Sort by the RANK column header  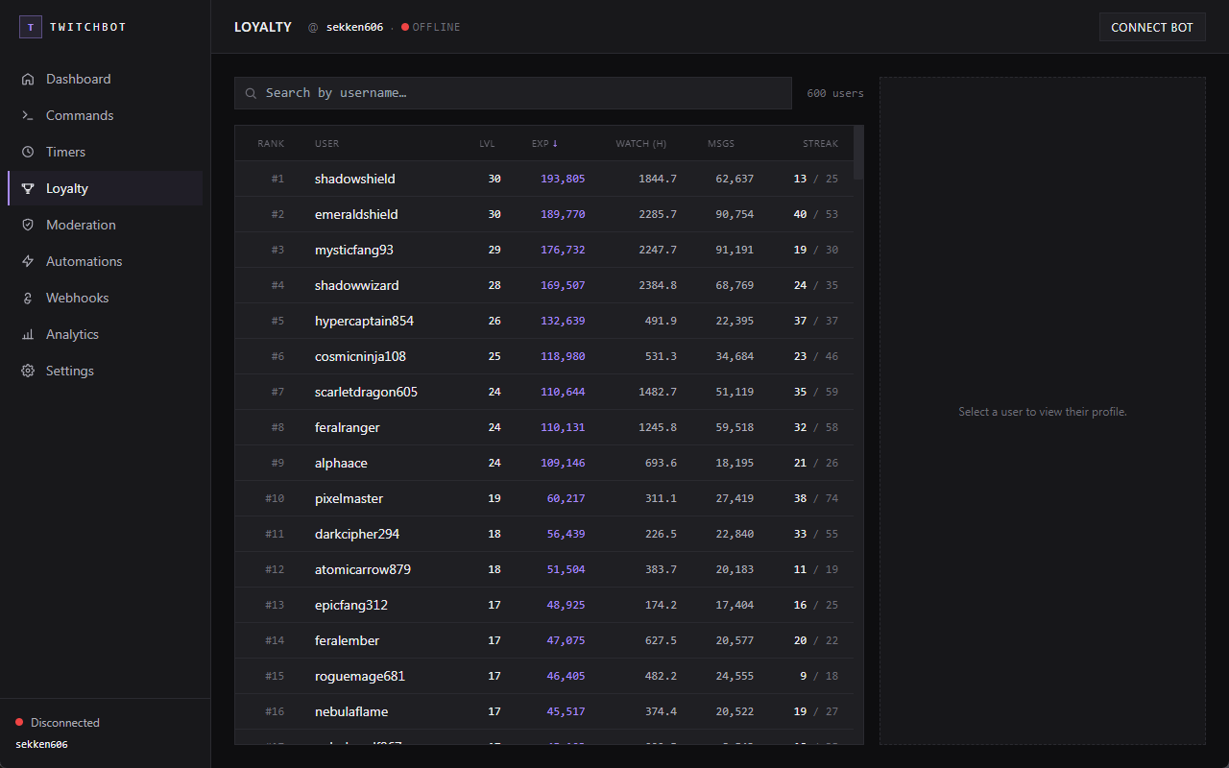coord(271,143)
